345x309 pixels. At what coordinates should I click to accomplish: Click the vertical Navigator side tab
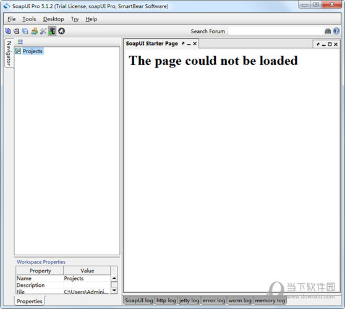[9, 53]
